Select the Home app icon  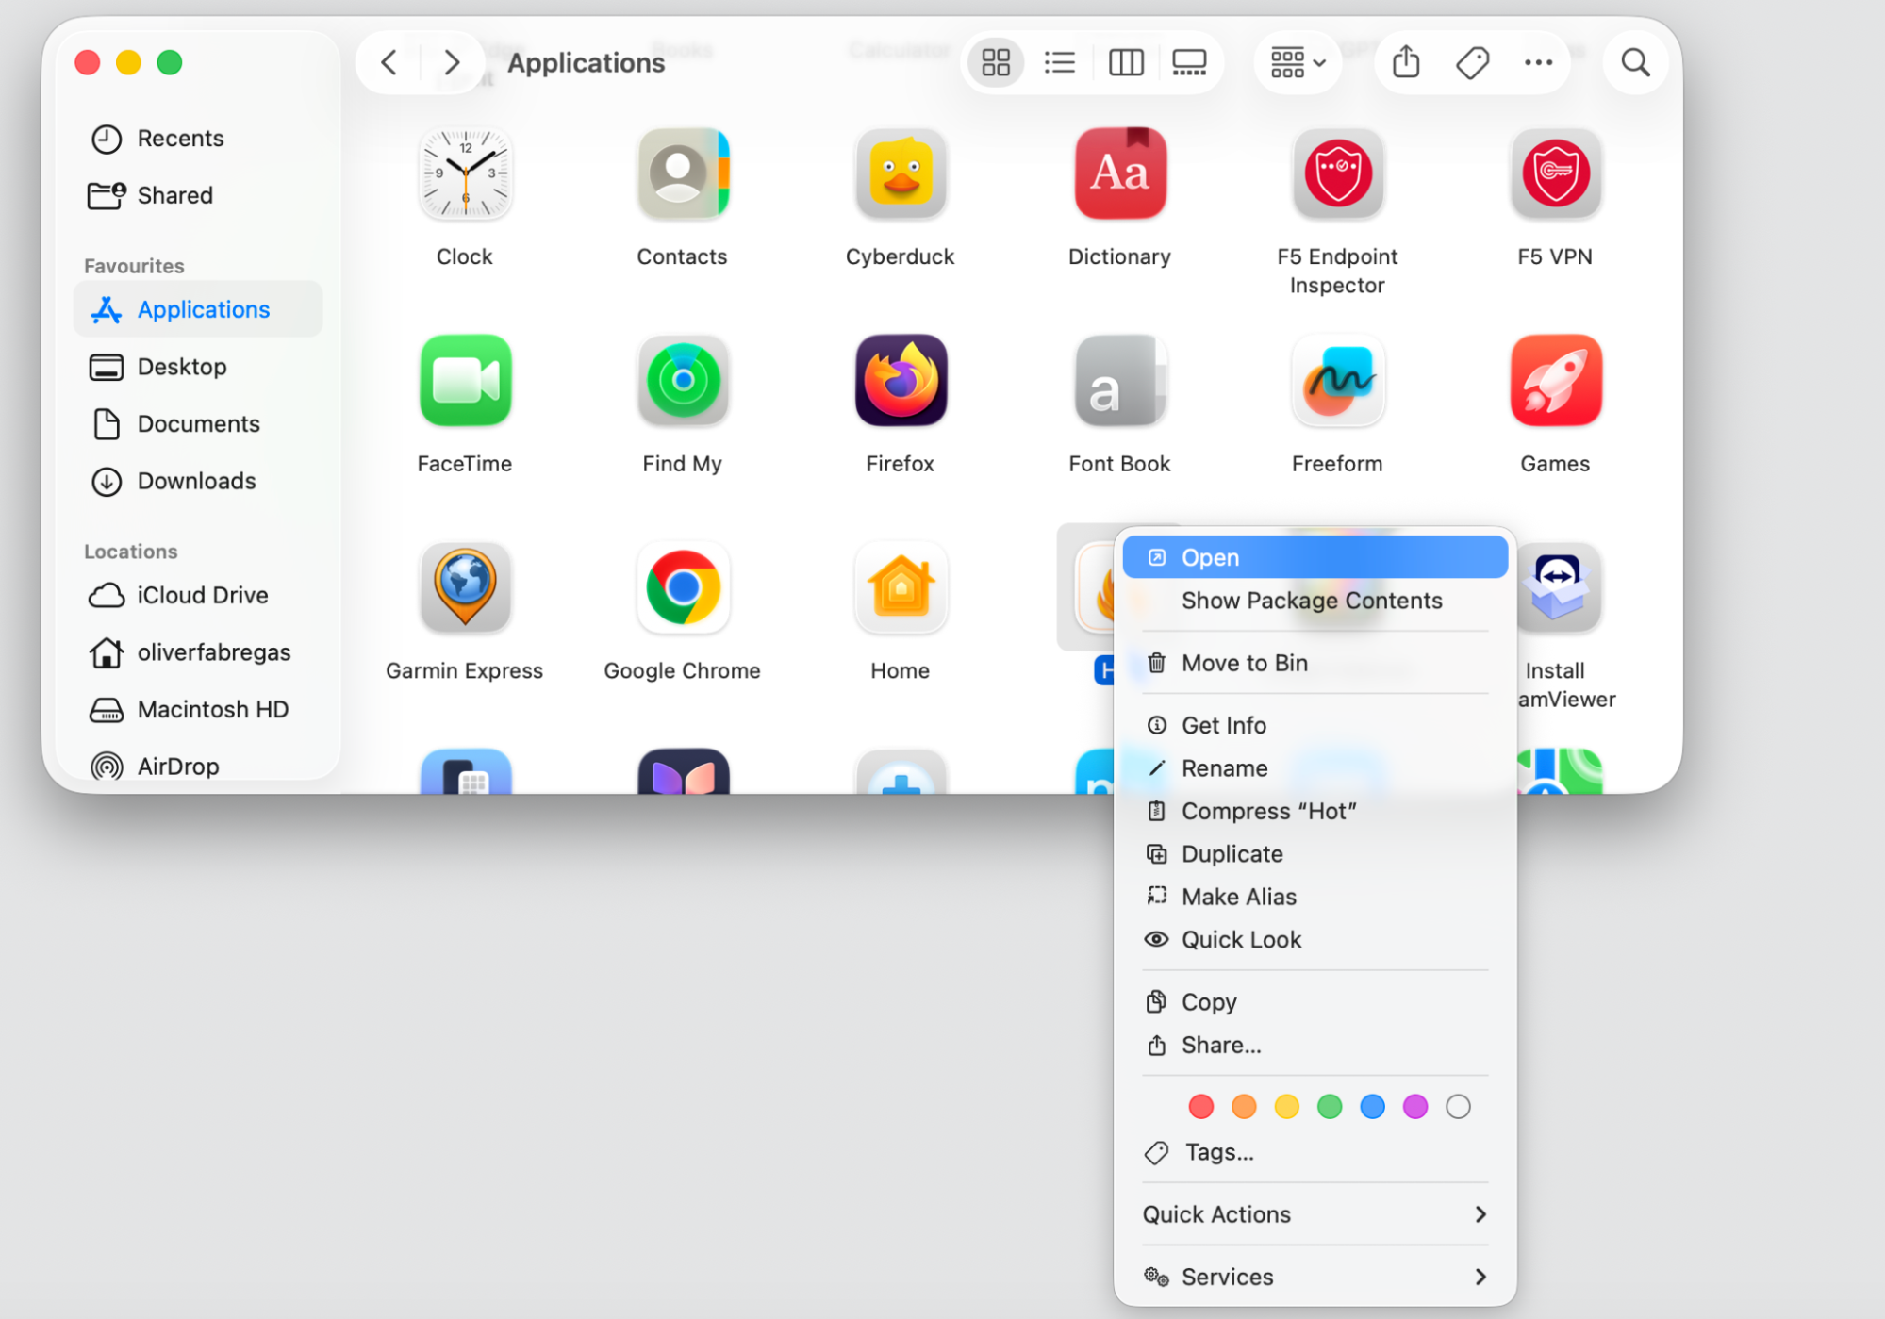(901, 588)
